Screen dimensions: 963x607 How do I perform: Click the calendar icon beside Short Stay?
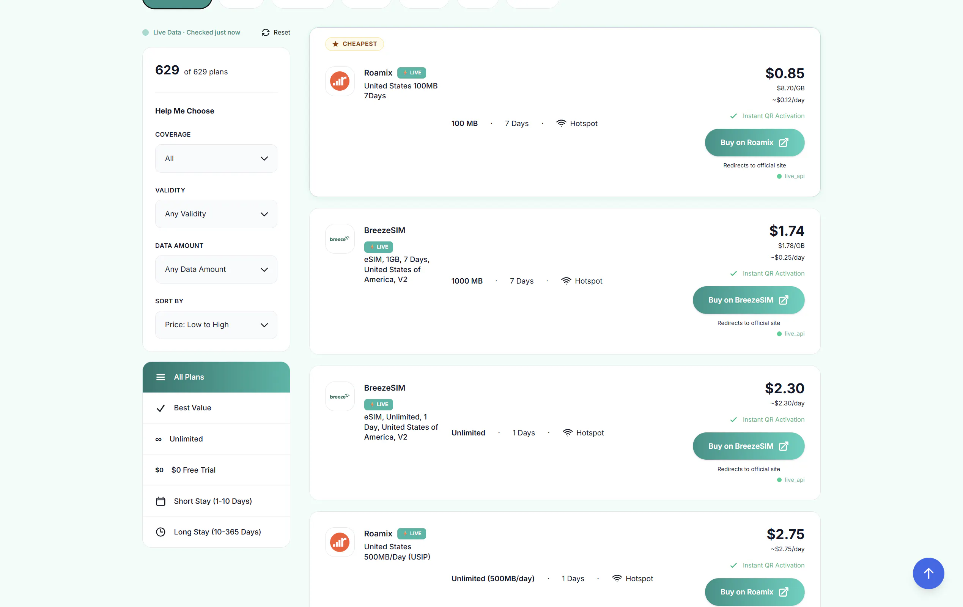pyautogui.click(x=160, y=501)
